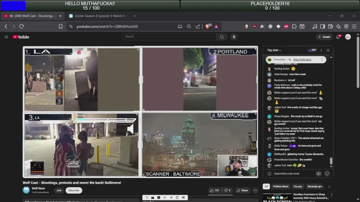Image resolution: width=360 pixels, height=202 pixels.
Task: Click the Create button
Action: pyautogui.click(x=324, y=37)
